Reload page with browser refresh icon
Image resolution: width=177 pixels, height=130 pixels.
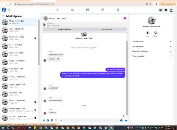click(x=10, y=4)
